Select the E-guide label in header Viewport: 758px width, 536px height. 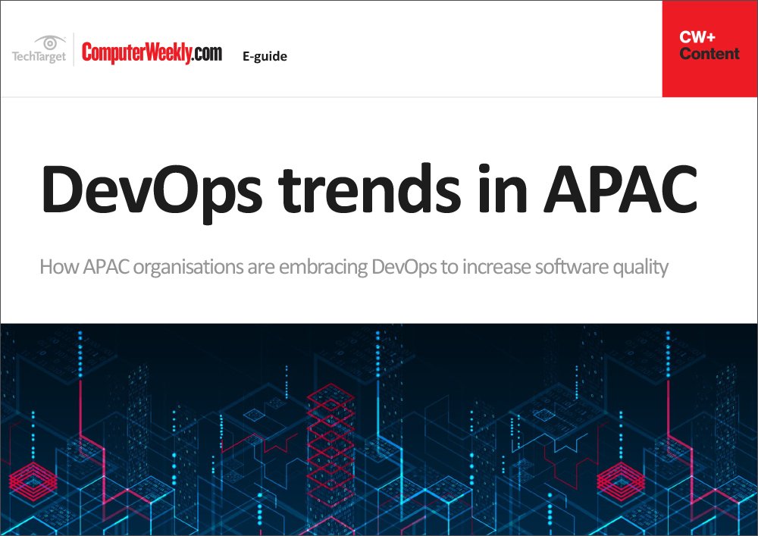(265, 56)
